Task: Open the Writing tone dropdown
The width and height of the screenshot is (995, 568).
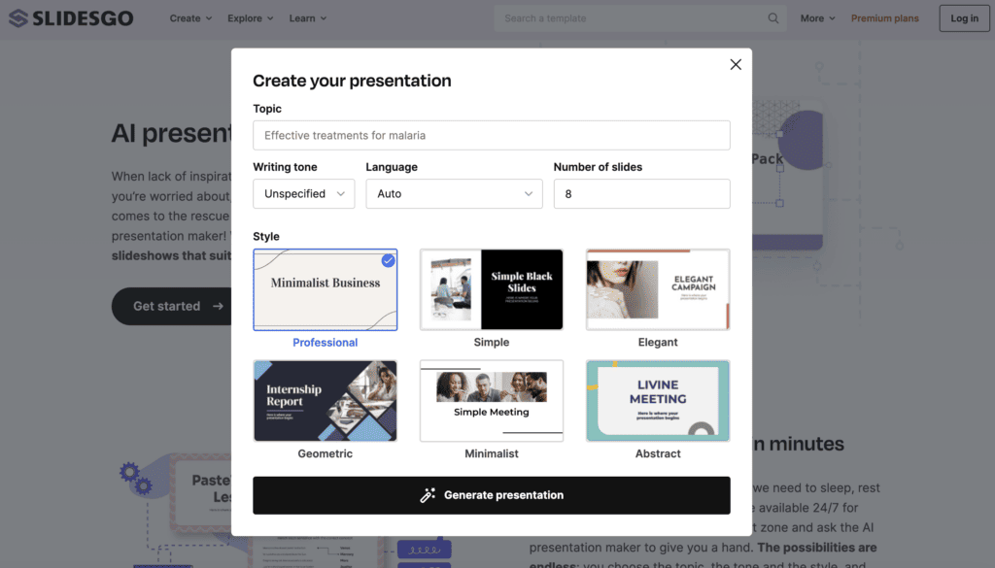Action: coord(303,193)
